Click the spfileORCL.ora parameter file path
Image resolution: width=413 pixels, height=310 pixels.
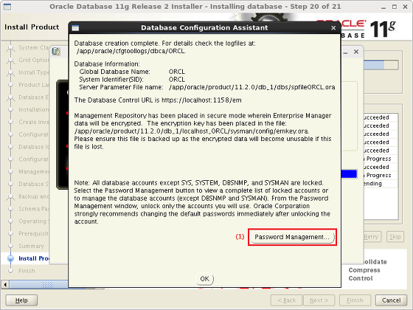[x=251, y=87]
